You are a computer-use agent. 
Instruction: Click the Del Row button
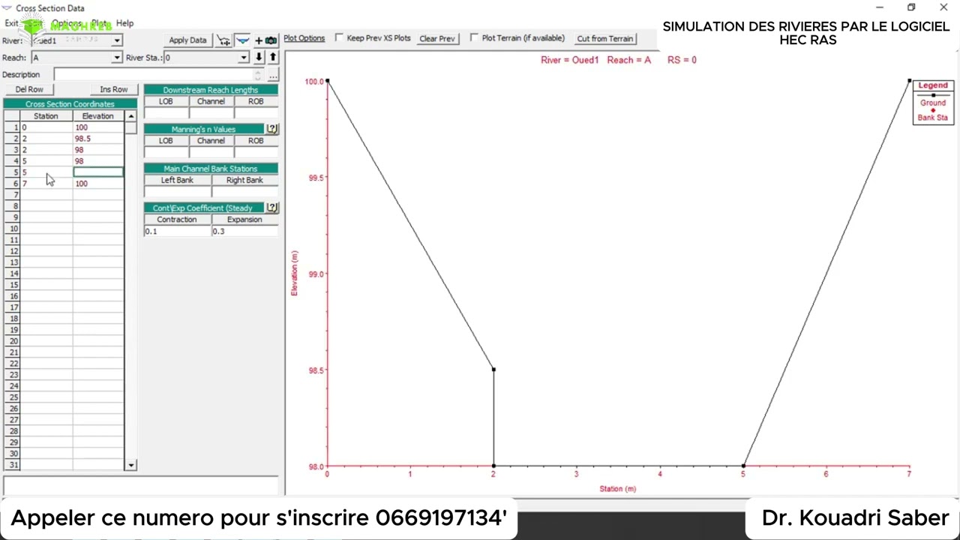point(29,89)
